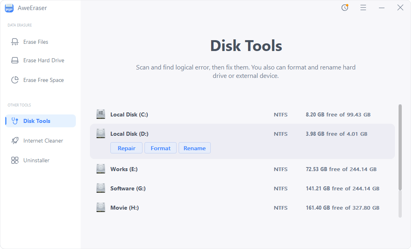
Task: Rename Local Disk (D:)
Action: point(195,148)
